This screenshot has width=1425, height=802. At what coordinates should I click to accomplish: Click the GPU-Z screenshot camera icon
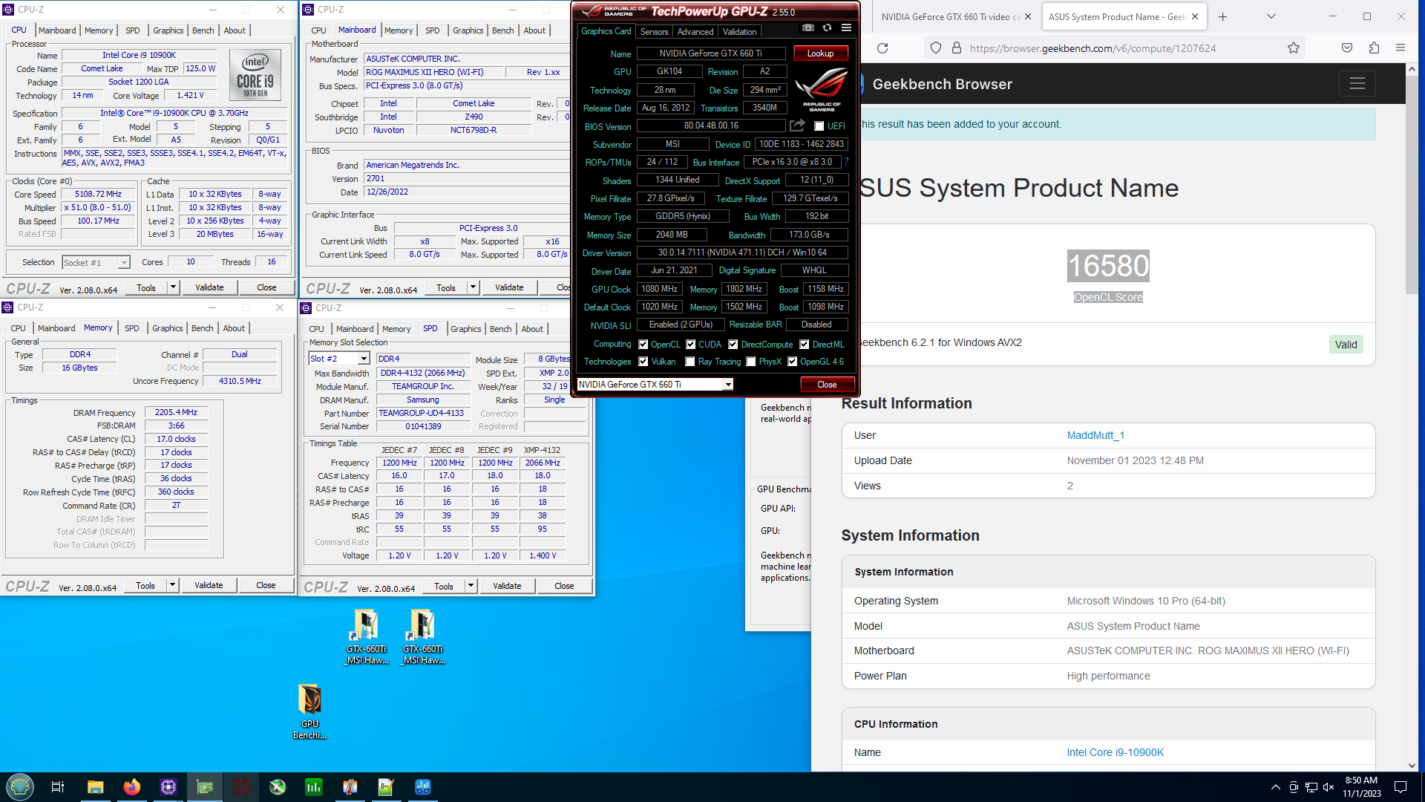[x=808, y=28]
